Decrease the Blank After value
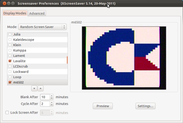The width and height of the screenshot is (183, 123). [x=52, y=98]
